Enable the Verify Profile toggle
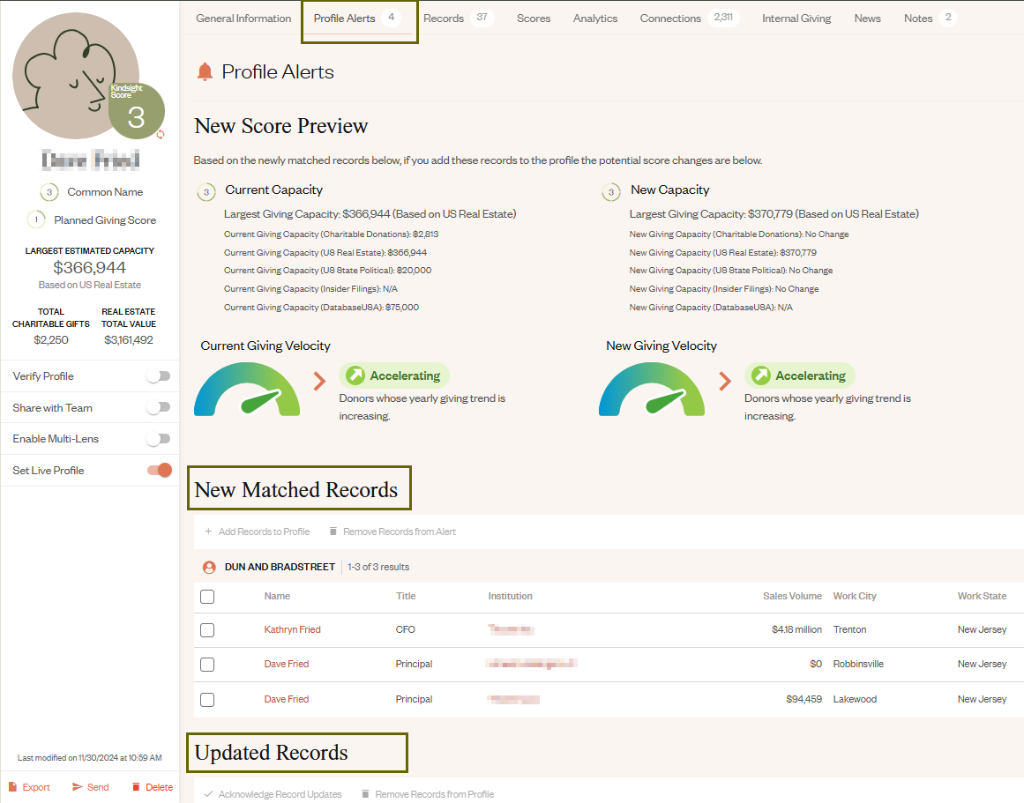 click(x=157, y=375)
